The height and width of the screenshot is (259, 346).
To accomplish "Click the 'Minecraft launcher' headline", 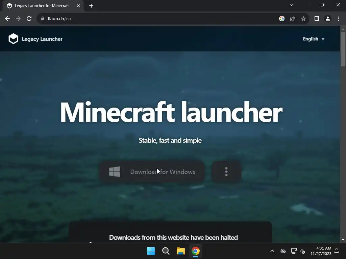I will (x=171, y=112).
